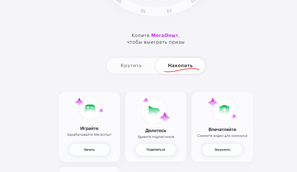The image size is (297, 172).
Task: Click the Загрузить button
Action: pos(222,150)
